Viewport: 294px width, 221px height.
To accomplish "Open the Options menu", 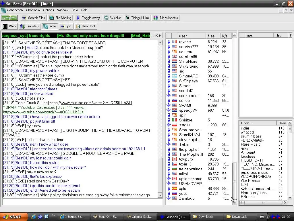I will coord(48,10).
